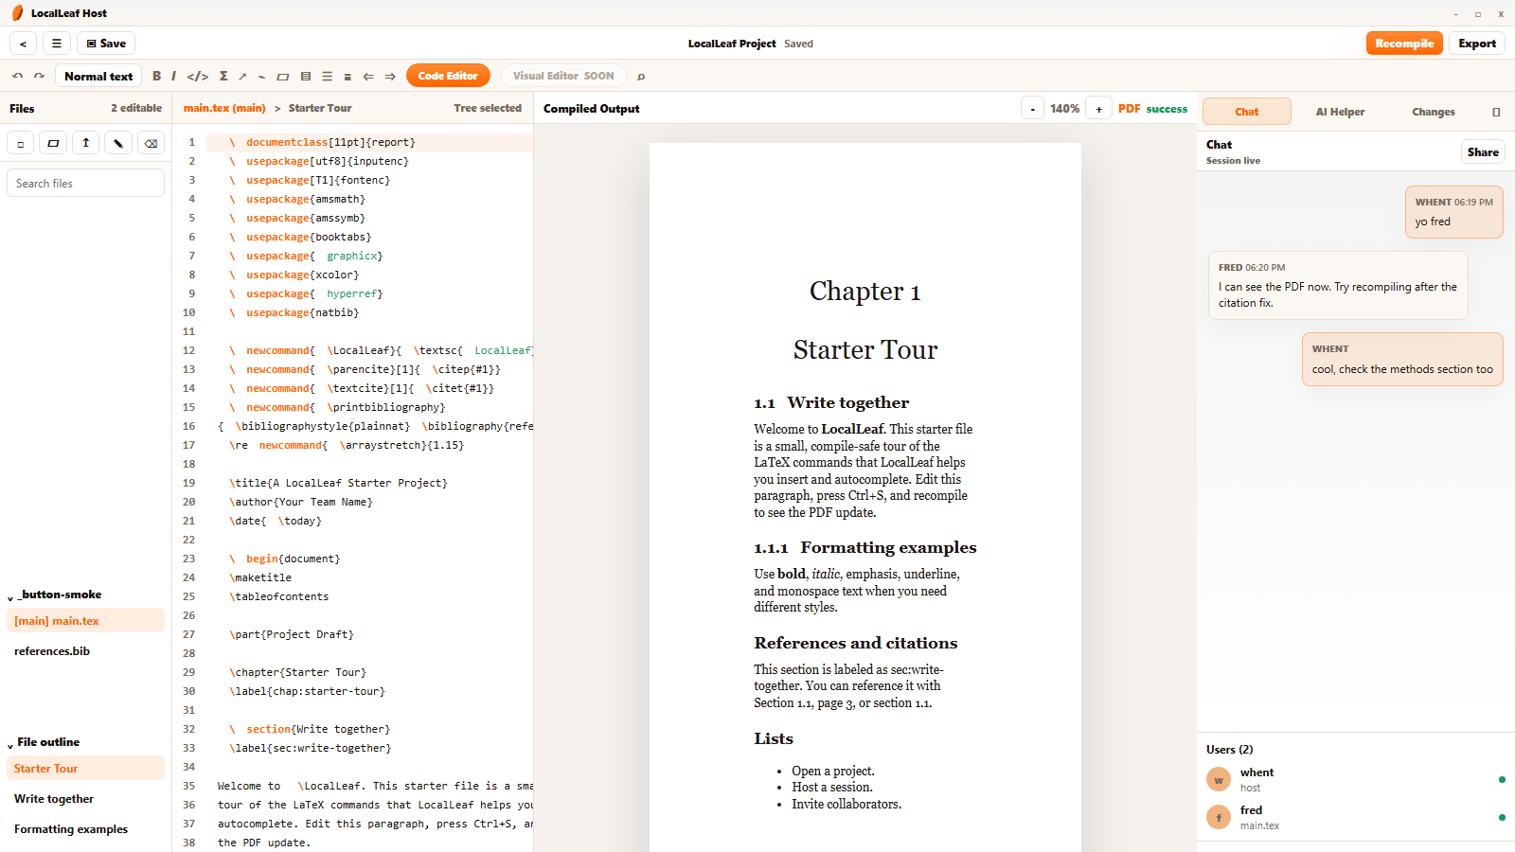Rename selected file with pencil icon
The width and height of the screenshot is (1515, 852).
tap(118, 143)
